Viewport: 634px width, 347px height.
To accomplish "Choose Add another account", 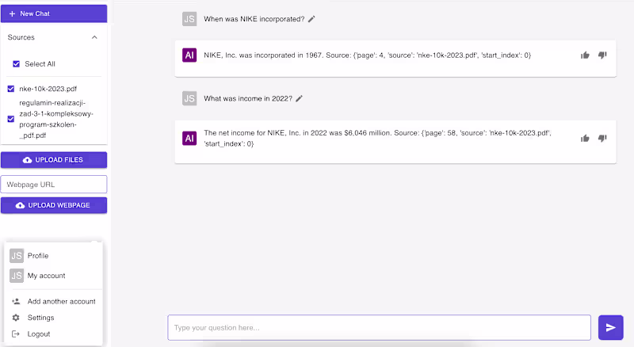I will pyautogui.click(x=61, y=302).
